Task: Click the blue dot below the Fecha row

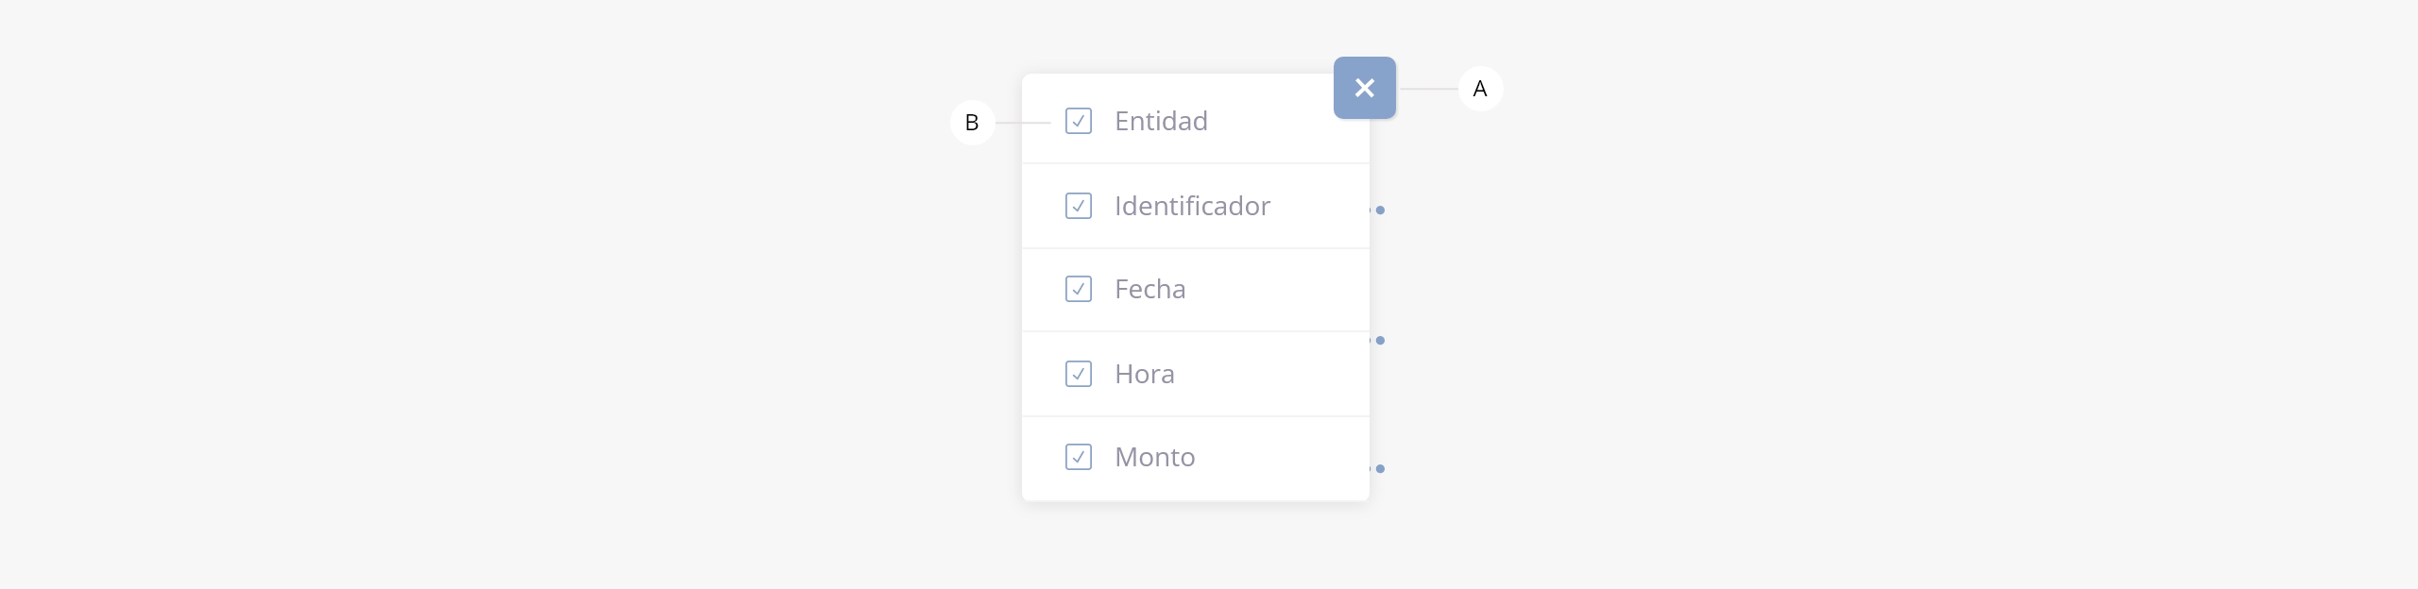Action: [x=1380, y=340]
